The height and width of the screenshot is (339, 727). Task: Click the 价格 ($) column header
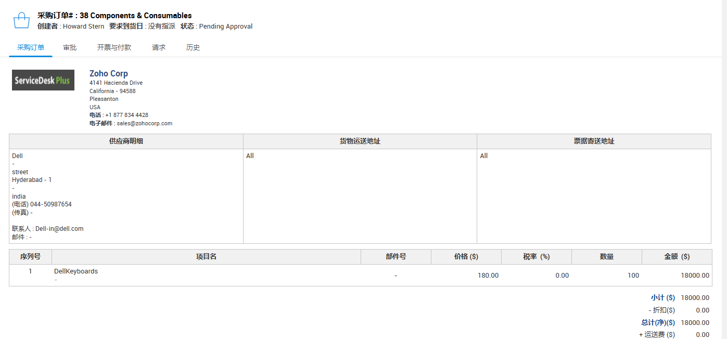pos(466,257)
